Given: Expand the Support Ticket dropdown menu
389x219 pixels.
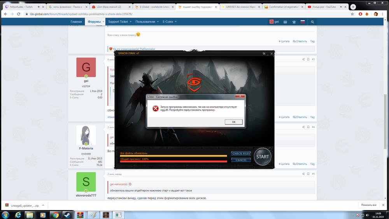Looking at the screenshot, I should pyautogui.click(x=120, y=22).
